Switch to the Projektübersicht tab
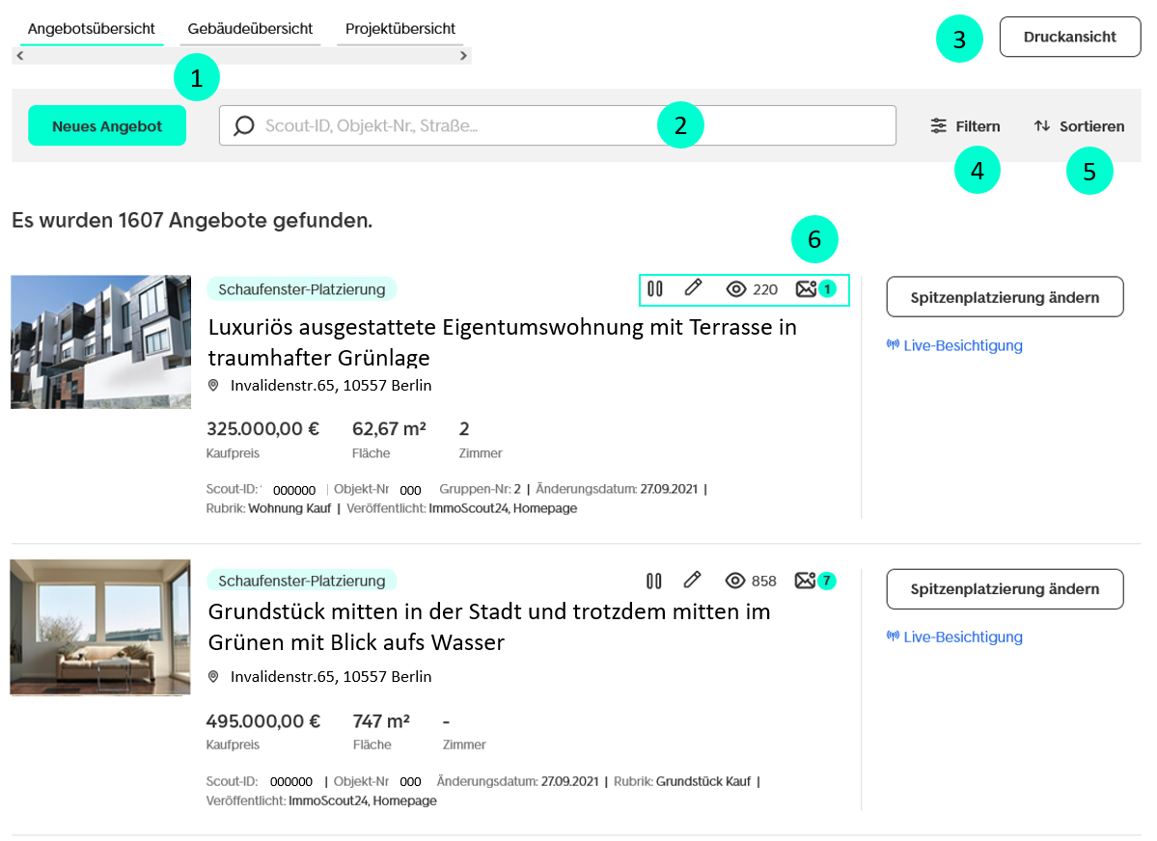 [400, 29]
